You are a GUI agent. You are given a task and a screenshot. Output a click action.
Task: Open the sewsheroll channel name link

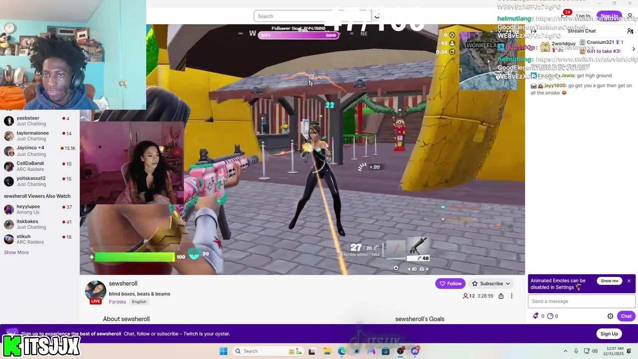click(x=123, y=283)
